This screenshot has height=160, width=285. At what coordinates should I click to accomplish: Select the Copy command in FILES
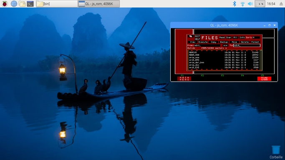click(x=213, y=42)
